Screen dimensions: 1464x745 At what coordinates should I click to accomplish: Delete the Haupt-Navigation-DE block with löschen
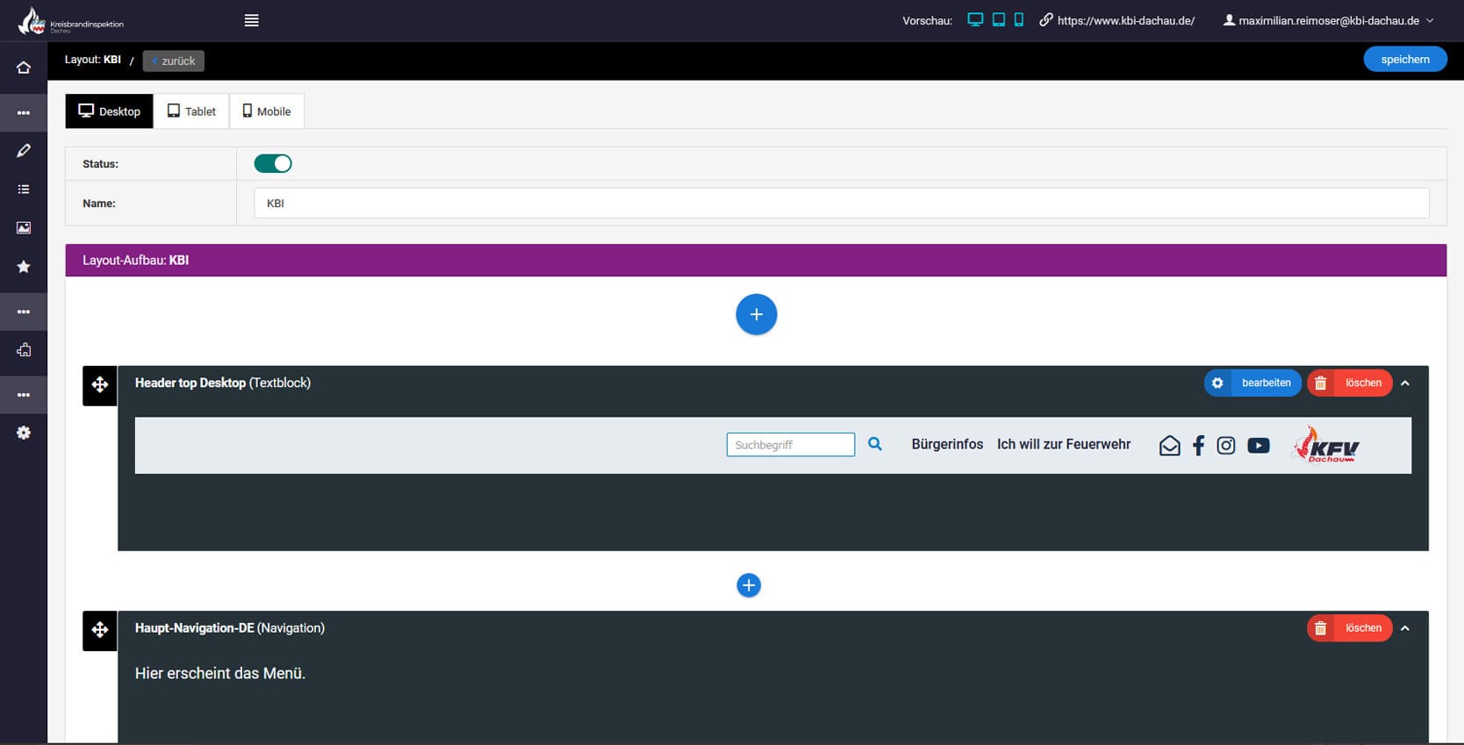point(1349,628)
